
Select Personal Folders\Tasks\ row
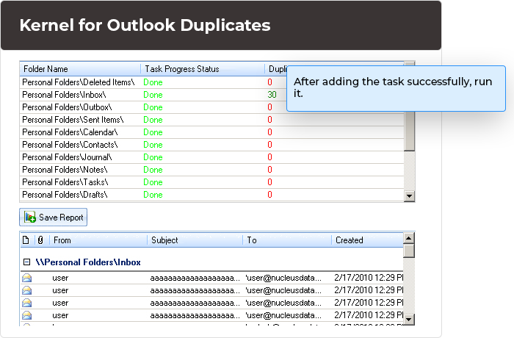tap(211, 181)
